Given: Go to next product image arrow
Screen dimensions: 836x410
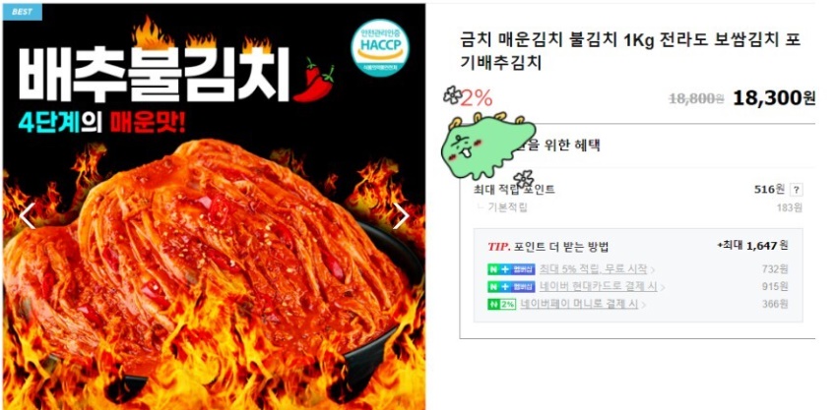Looking at the screenshot, I should pos(401,215).
